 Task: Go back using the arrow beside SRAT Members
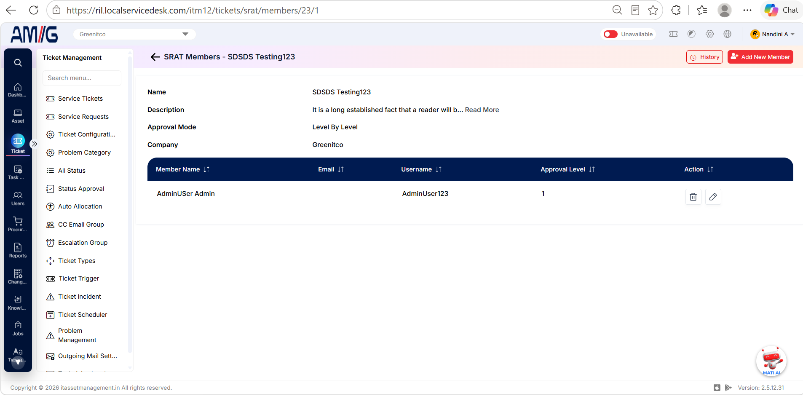tap(155, 57)
